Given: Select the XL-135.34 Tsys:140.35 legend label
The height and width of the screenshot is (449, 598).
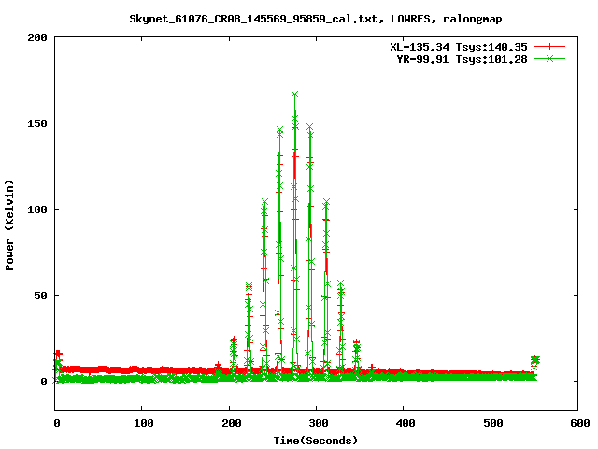Looking at the screenshot, I should tap(459, 47).
